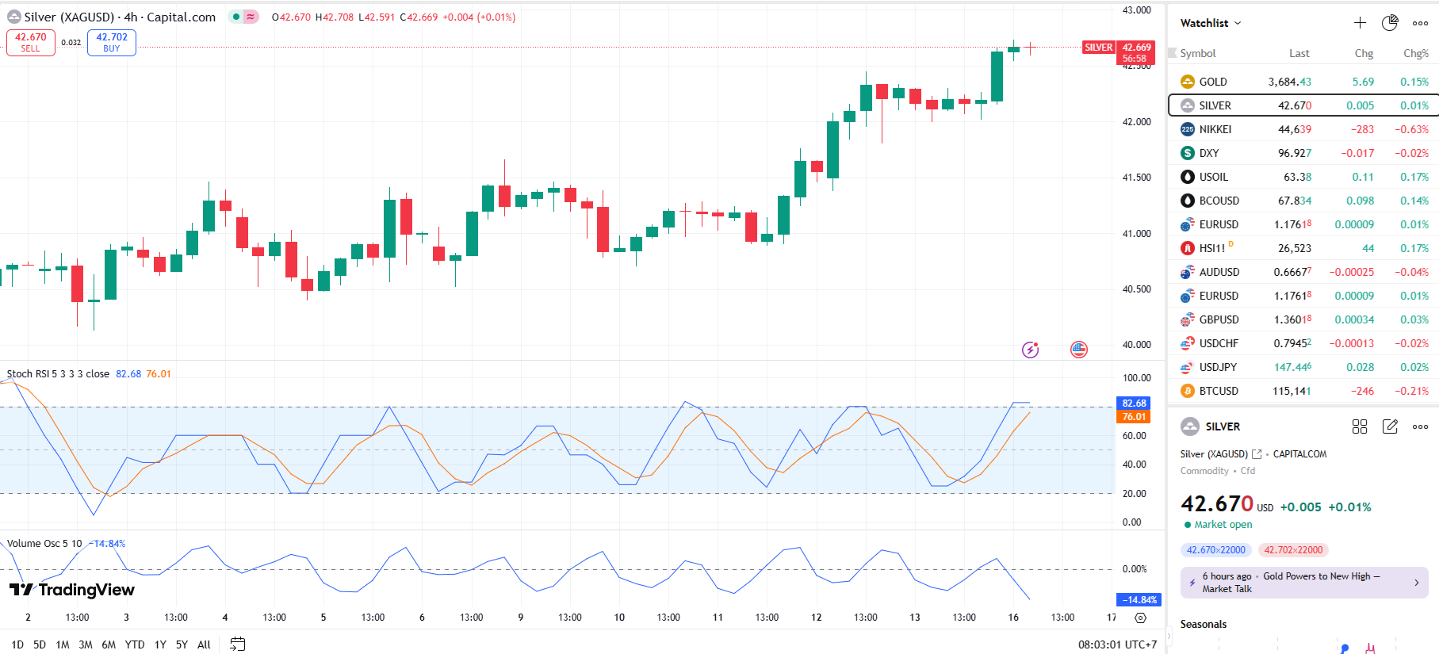Image resolution: width=1439 pixels, height=654 pixels.
Task: Click the add symbol plus icon in Watchlist
Action: point(1360,23)
